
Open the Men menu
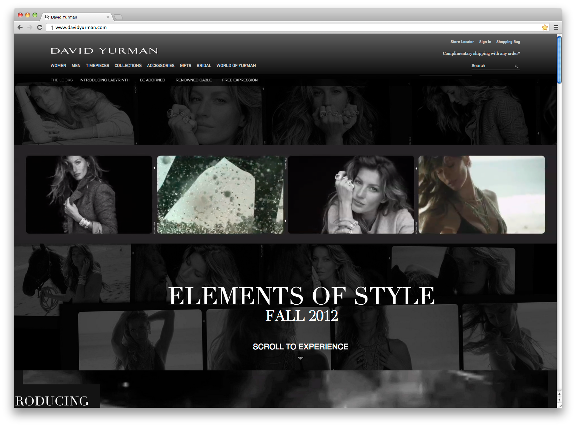76,66
